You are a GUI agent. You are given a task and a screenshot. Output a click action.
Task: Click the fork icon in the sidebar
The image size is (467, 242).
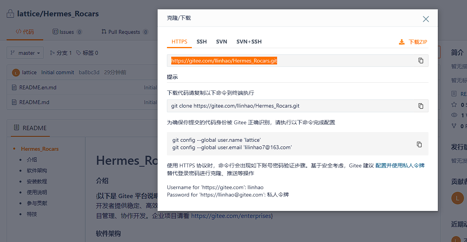[x=454, y=126]
